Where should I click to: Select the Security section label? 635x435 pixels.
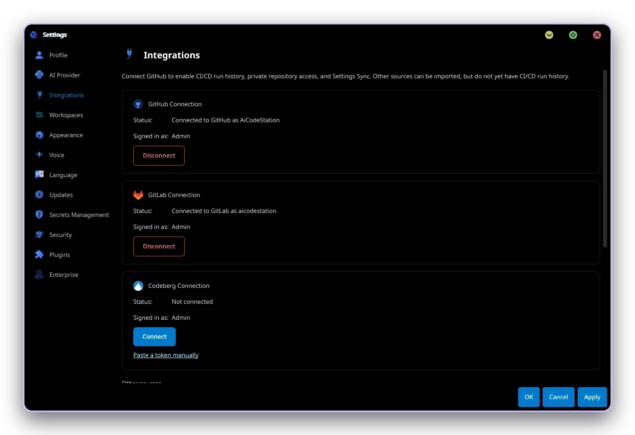coord(61,235)
